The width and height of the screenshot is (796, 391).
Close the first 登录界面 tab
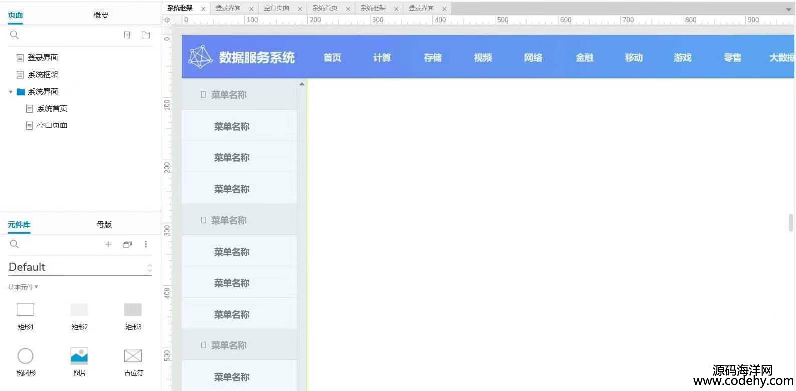(251, 9)
